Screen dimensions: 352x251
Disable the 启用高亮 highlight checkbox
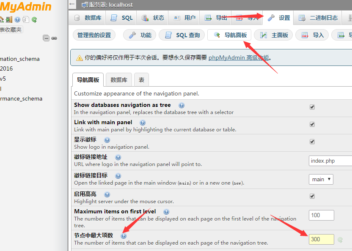coord(312,196)
